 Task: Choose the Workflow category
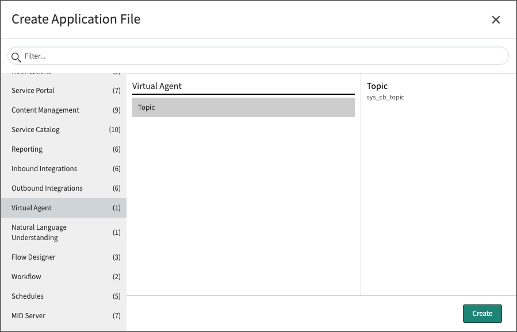pyautogui.click(x=63, y=277)
